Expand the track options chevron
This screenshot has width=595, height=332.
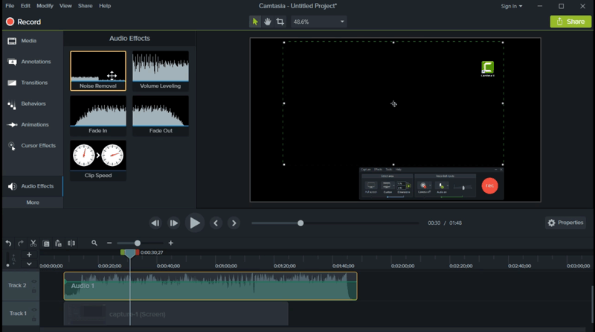click(x=29, y=264)
